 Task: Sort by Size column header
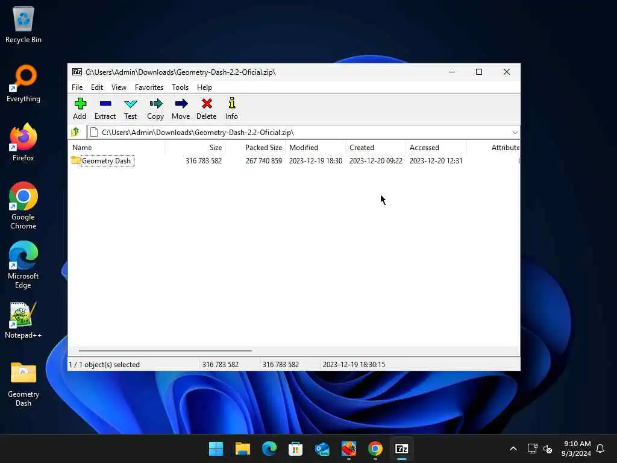click(195, 148)
